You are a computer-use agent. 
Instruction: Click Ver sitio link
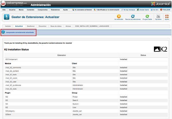pos(155,10)
